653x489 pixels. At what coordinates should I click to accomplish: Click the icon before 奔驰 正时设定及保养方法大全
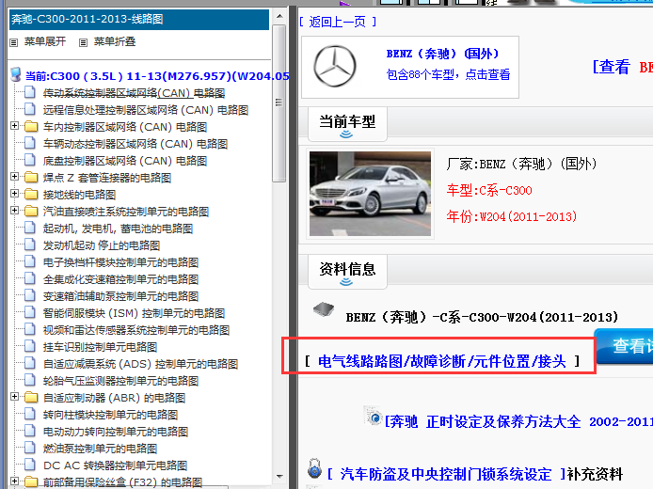coord(374,419)
